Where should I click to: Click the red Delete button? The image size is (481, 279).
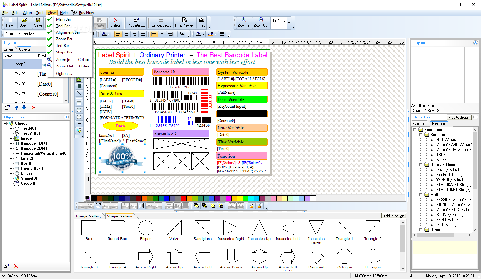pyautogui.click(x=115, y=22)
